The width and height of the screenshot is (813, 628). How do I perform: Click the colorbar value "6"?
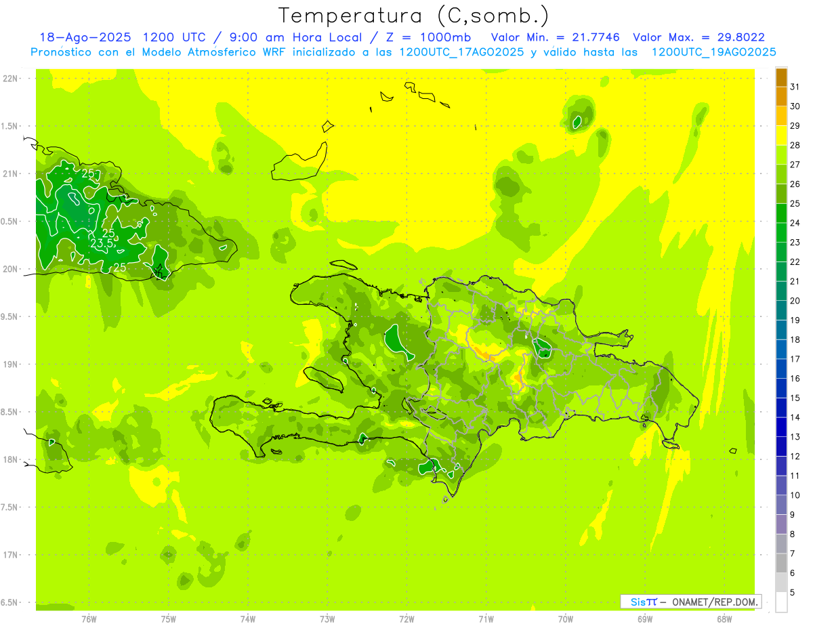[x=793, y=573]
